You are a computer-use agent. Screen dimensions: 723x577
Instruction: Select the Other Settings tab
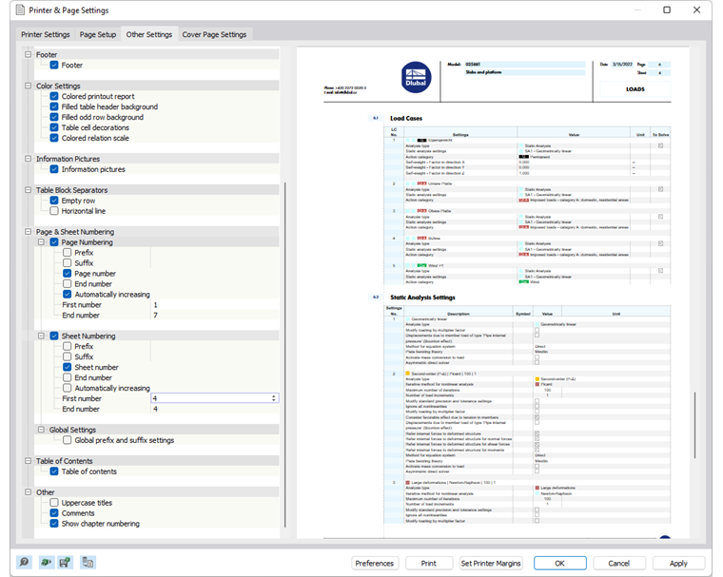(x=149, y=34)
